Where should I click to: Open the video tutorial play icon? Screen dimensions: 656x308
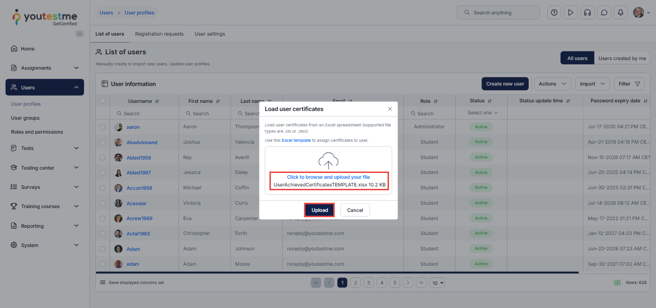pyautogui.click(x=571, y=13)
